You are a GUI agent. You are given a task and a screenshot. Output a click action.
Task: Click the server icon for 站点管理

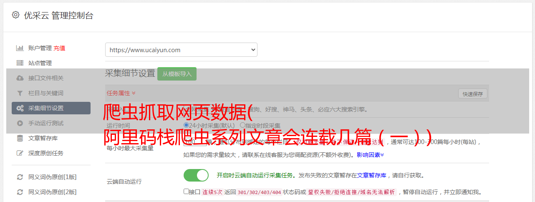[x=20, y=63]
